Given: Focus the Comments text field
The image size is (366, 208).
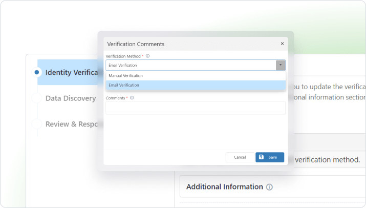Looking at the screenshot, I should pyautogui.click(x=196, y=108).
